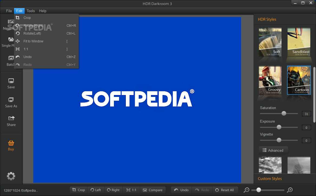The width and height of the screenshot is (316, 196).
Task: Open settings with the gear icon
Action: pos(11,176)
